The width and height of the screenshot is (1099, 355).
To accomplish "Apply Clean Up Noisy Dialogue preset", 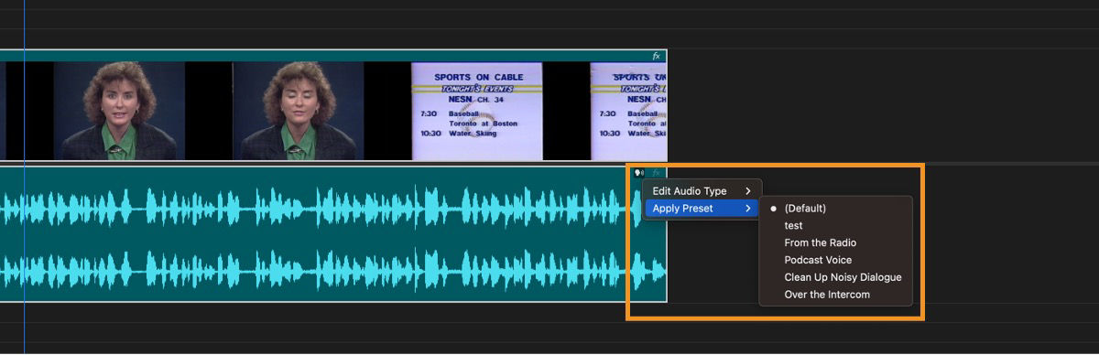I will click(836, 277).
